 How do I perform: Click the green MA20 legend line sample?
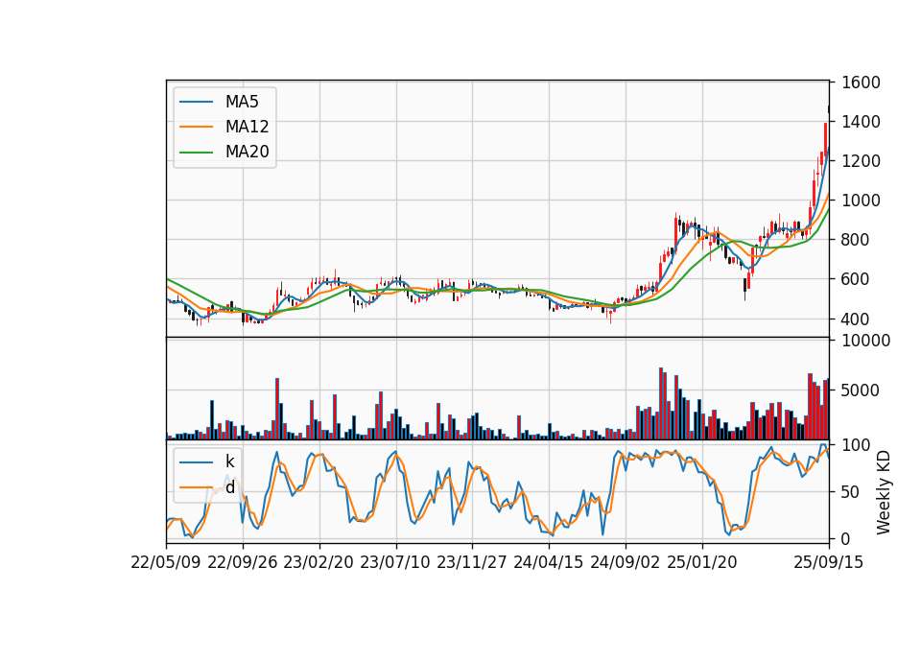196,153
